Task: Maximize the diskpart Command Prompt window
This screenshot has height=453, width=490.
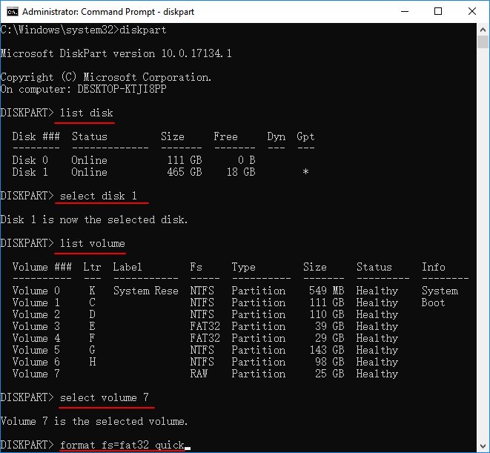Action: click(438, 12)
